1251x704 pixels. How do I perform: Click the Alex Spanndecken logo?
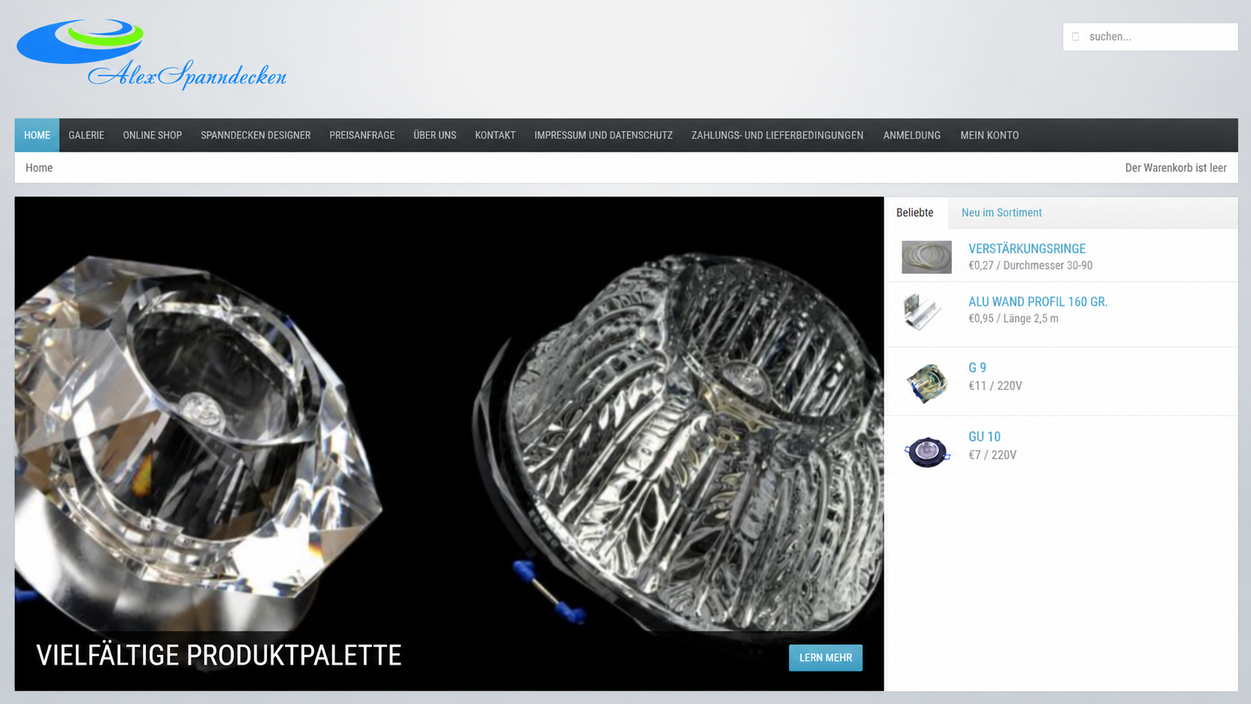[x=151, y=55]
